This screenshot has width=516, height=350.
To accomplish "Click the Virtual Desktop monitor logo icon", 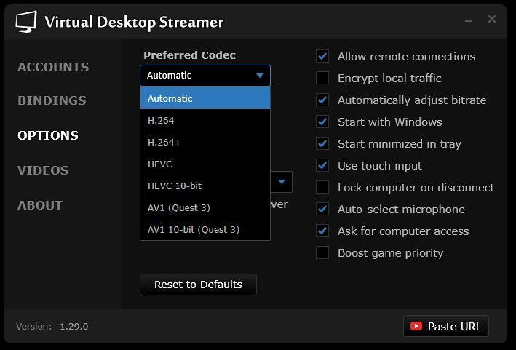I will pos(26,22).
